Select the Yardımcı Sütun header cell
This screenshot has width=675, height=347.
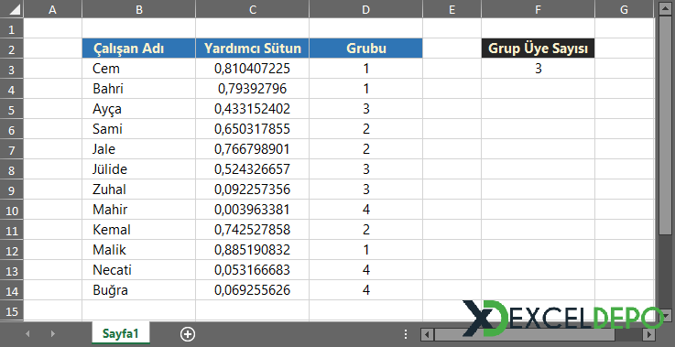click(x=252, y=49)
